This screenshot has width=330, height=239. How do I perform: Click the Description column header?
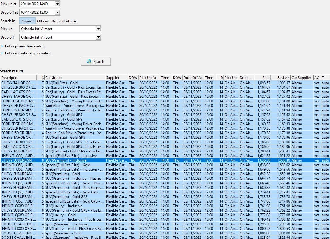[x=18, y=78]
